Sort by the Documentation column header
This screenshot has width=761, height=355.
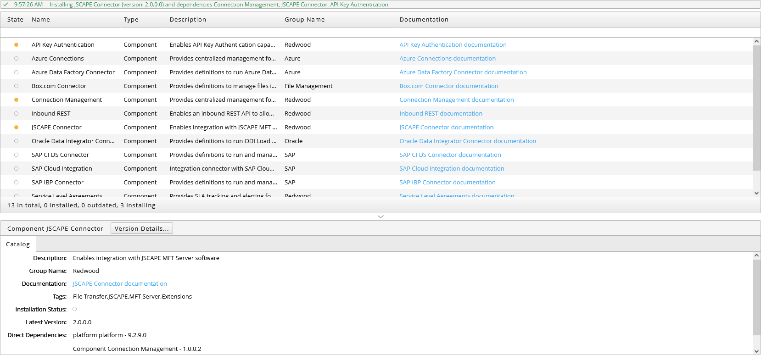tap(424, 20)
